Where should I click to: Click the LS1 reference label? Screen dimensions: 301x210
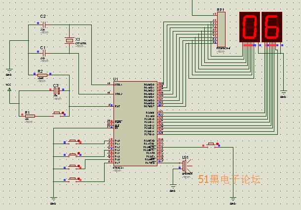[185, 157]
